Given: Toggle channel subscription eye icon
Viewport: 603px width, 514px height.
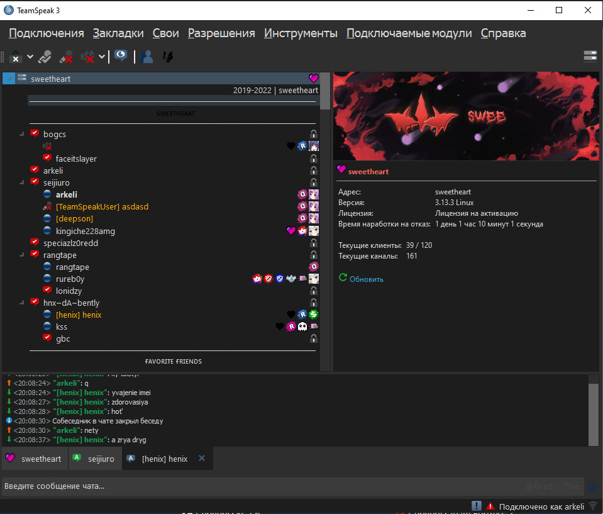Looking at the screenshot, I should (x=120, y=57).
